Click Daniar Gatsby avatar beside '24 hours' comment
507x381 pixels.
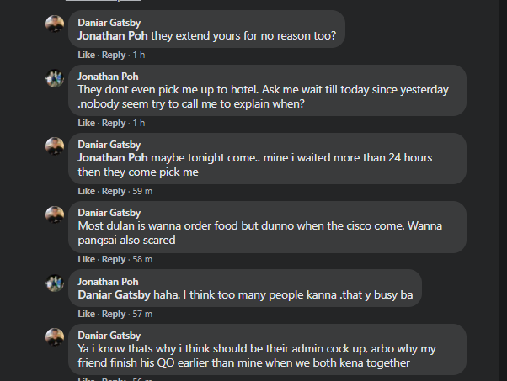pyautogui.click(x=55, y=146)
